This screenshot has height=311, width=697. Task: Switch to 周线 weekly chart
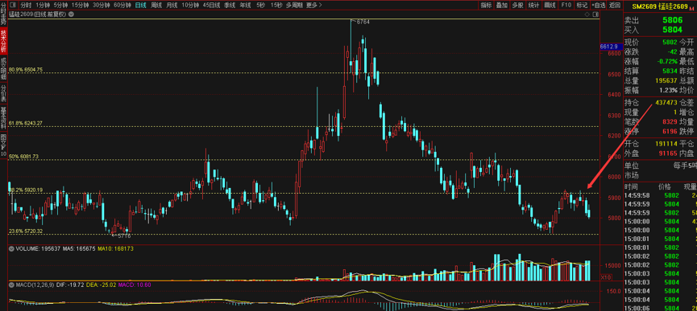[x=156, y=6]
